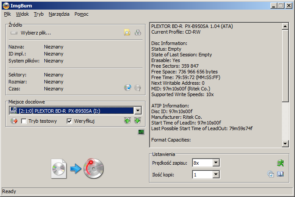Open the Narzędzia menu

(59, 14)
